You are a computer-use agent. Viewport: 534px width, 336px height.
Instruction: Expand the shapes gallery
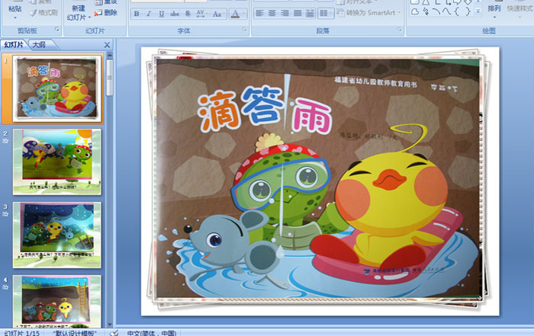[478, 11]
